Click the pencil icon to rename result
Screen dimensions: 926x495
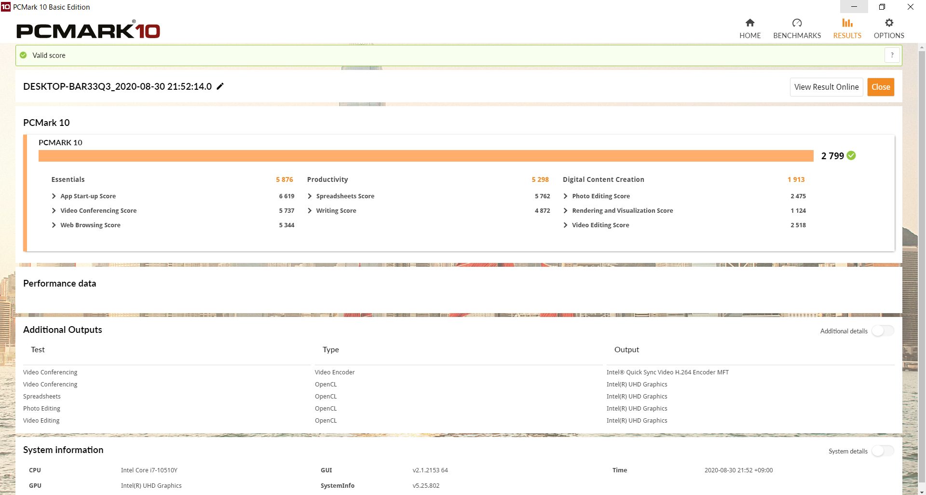pos(220,86)
